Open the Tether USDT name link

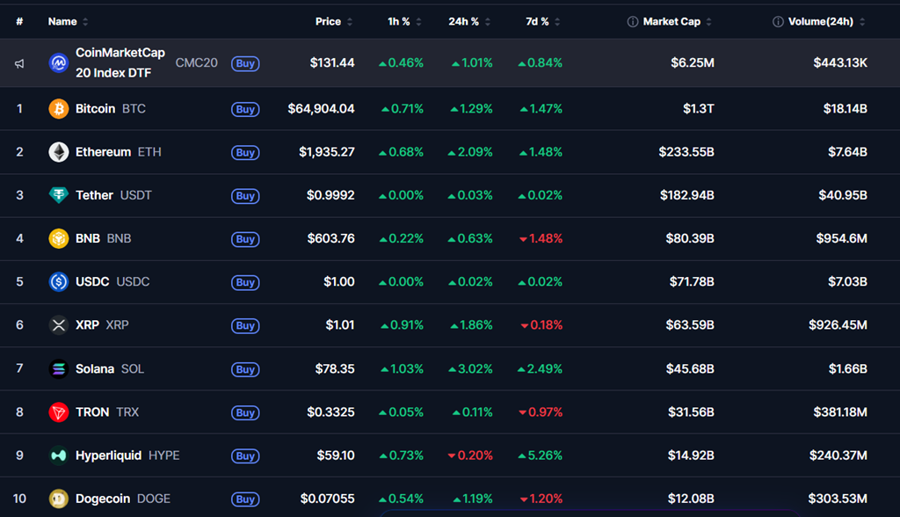(113, 195)
